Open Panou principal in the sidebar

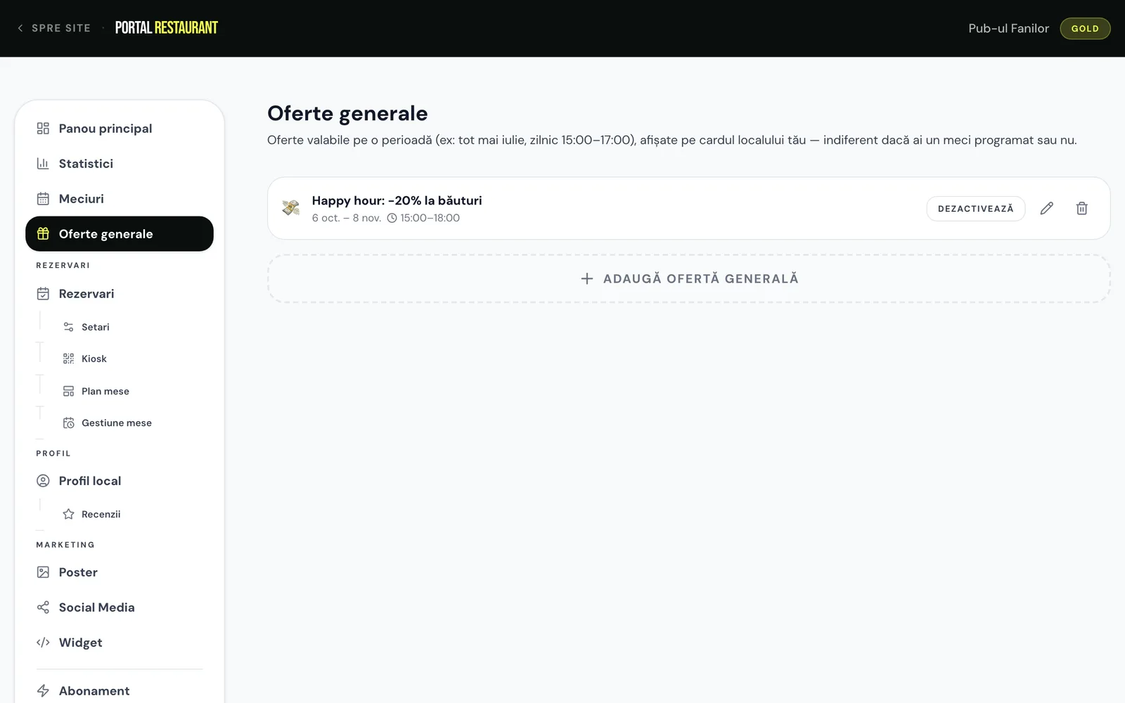[x=120, y=129]
